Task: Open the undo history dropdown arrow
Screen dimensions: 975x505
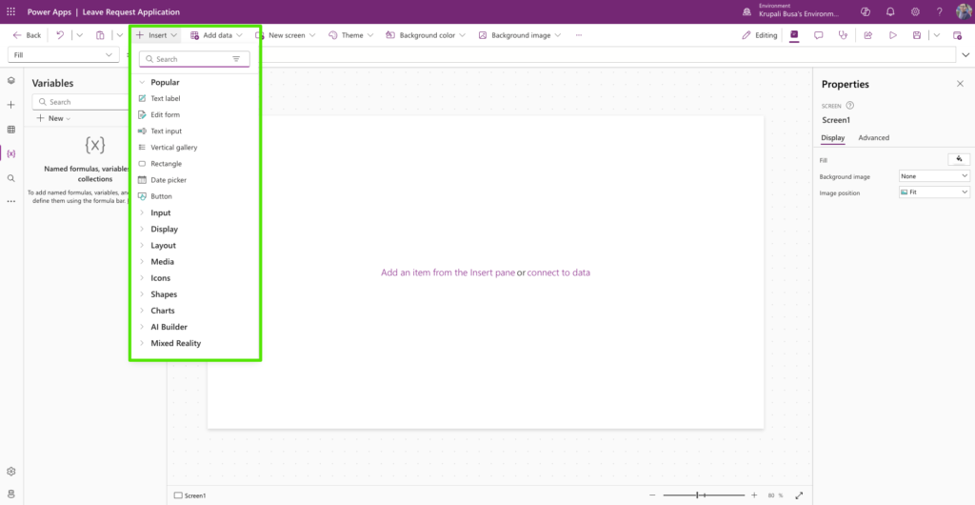Action: click(80, 35)
